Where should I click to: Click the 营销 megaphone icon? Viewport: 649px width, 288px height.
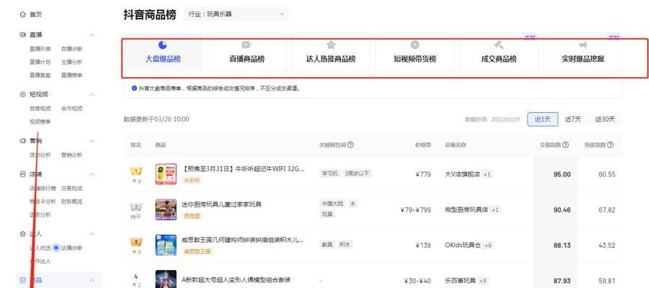pos(22,141)
